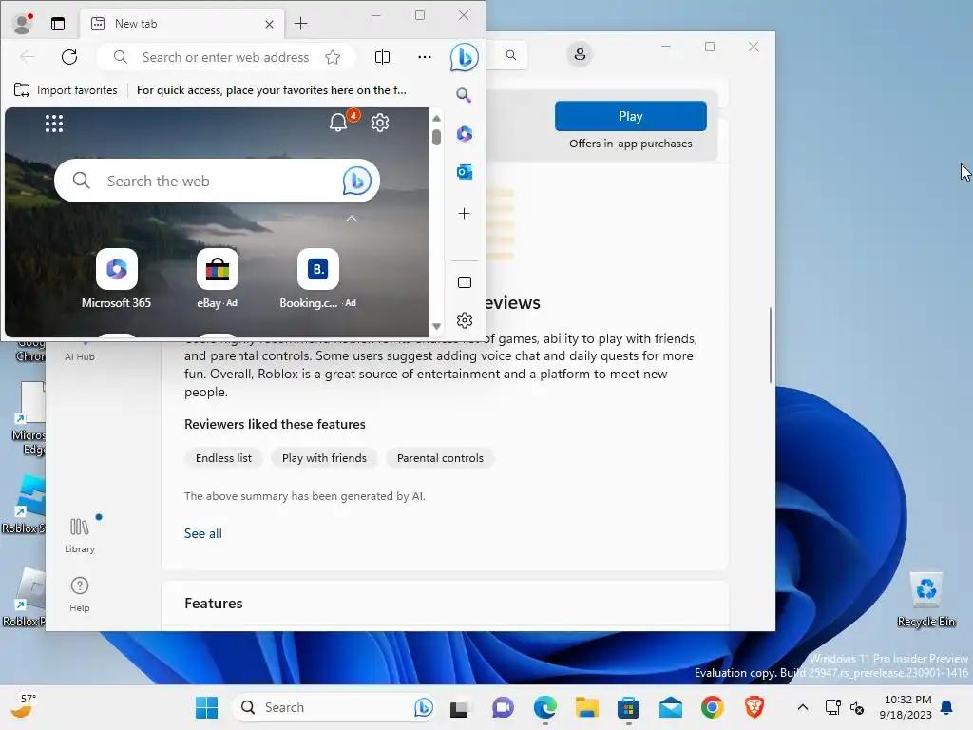The image size is (973, 730).
Task: Click Microsoft Store search icon
Action: pos(510,54)
